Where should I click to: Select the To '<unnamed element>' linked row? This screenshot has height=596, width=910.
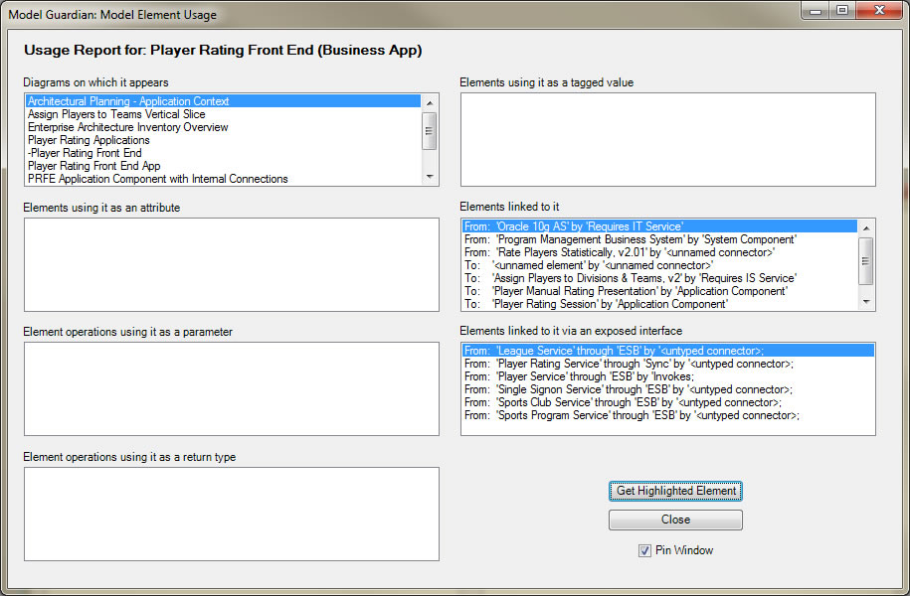pos(659,265)
